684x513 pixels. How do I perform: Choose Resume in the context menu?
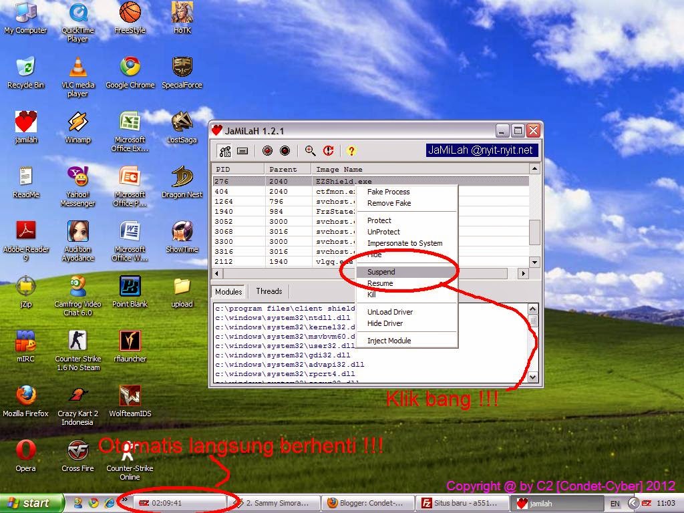407,283
